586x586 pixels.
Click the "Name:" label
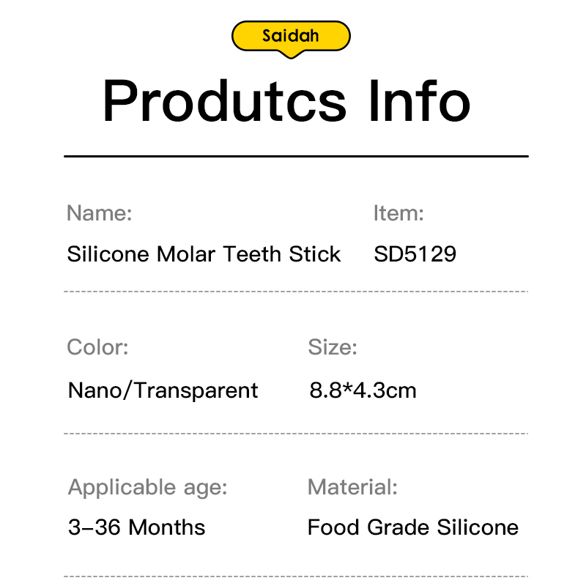pyautogui.click(x=99, y=213)
